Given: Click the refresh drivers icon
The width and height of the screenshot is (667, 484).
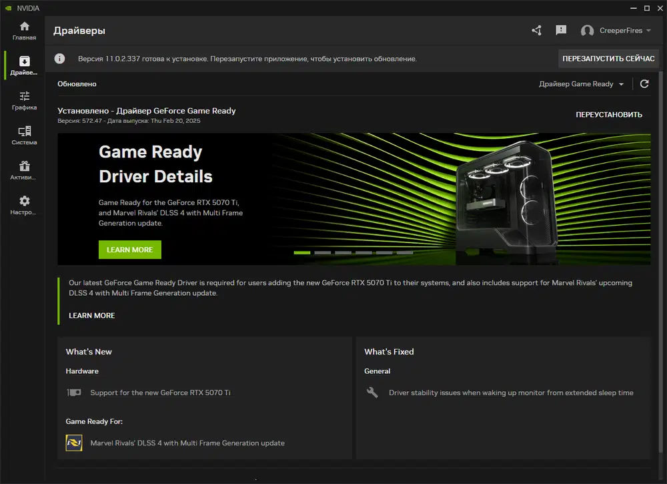Looking at the screenshot, I should pyautogui.click(x=644, y=84).
